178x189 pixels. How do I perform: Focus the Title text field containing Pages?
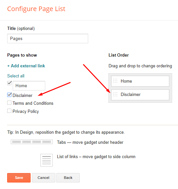48,39
